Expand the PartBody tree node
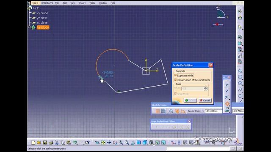Image resolution: width=271 pixels, height=152 pixels. 29,27
